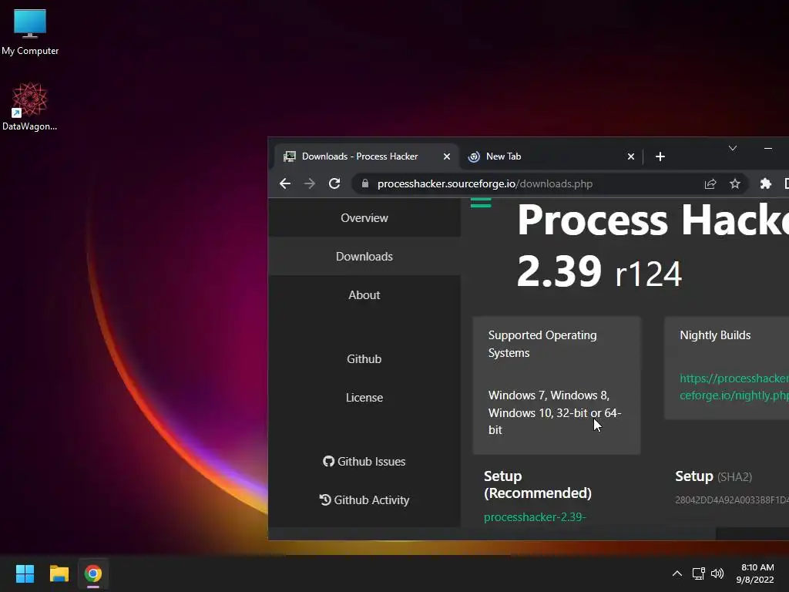Share this page using the share icon
Viewport: 789px width, 592px height.
pyautogui.click(x=710, y=183)
